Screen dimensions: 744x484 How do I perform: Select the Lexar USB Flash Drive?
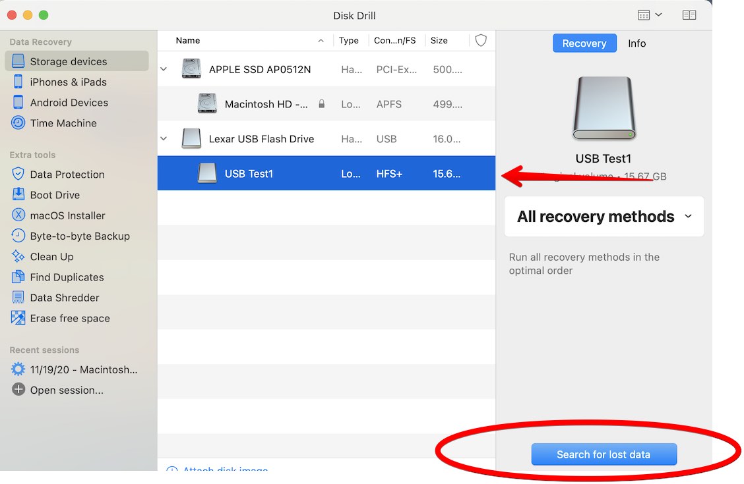click(x=326, y=139)
